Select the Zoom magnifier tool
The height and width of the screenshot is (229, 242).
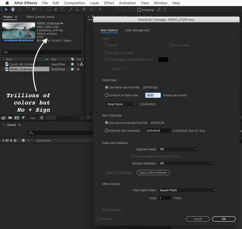pos(19,9)
